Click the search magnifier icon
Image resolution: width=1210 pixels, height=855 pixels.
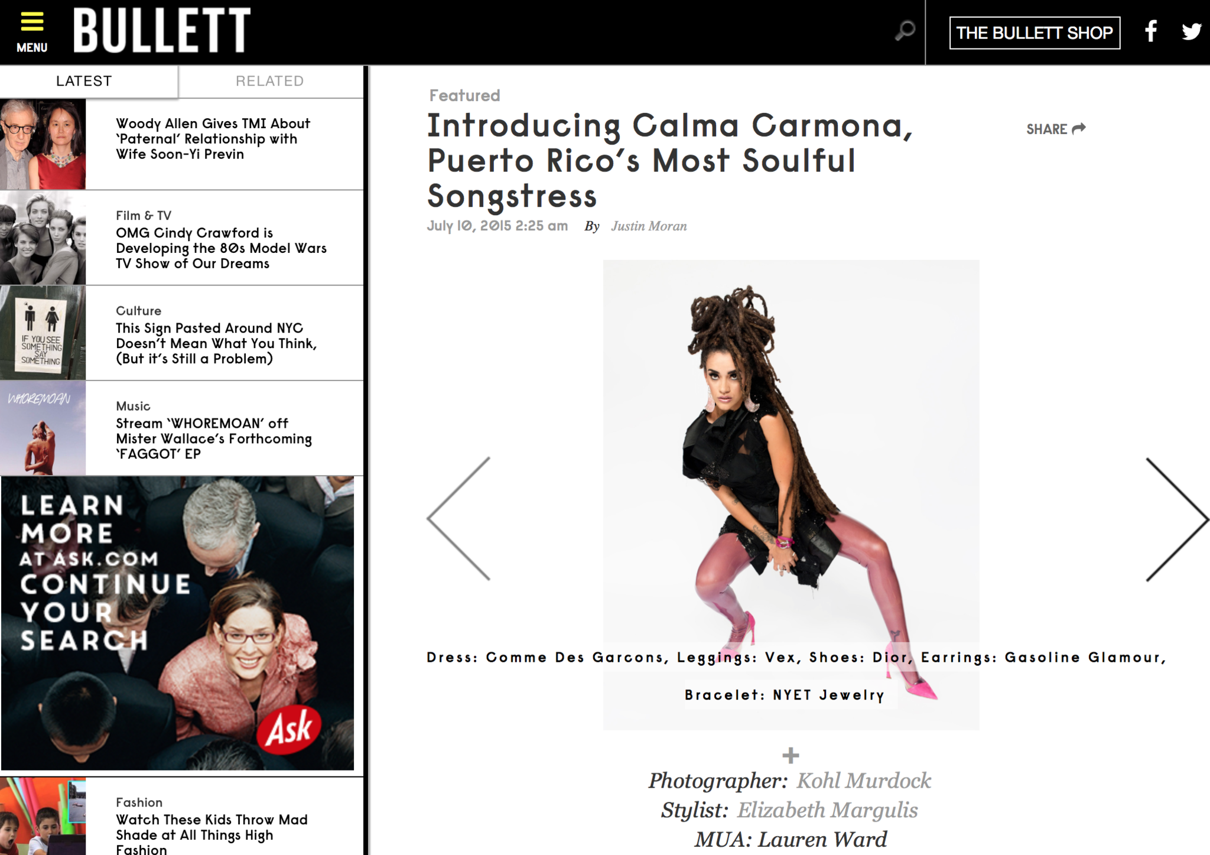click(905, 31)
